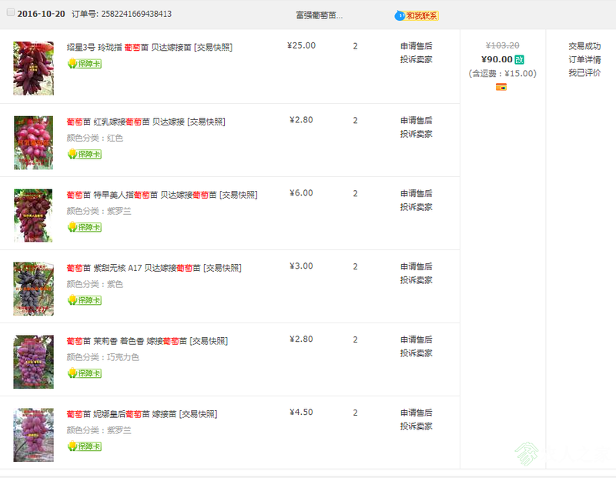
Task: Open 绍星3号 玲珑指 product thumbnail
Action: (x=33, y=69)
